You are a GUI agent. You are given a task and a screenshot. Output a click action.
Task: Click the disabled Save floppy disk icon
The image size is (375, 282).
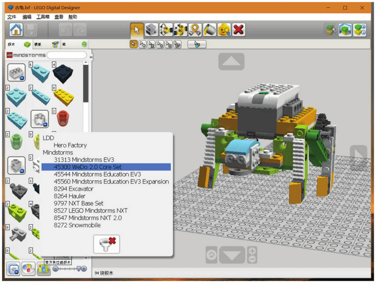coord(30,30)
